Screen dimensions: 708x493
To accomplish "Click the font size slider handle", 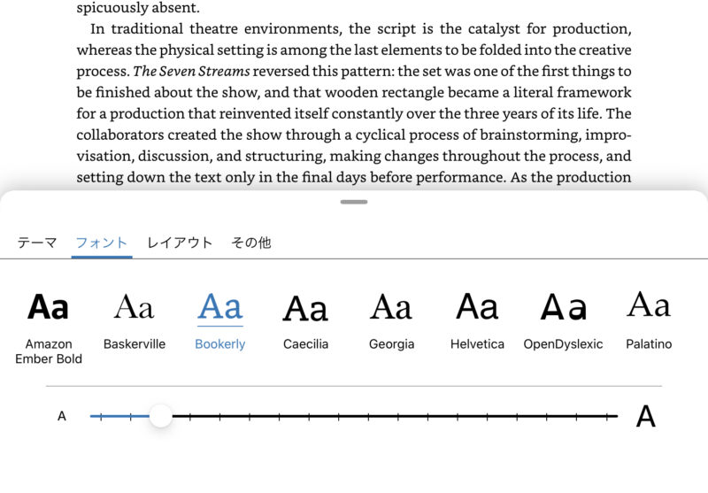I will click(161, 416).
